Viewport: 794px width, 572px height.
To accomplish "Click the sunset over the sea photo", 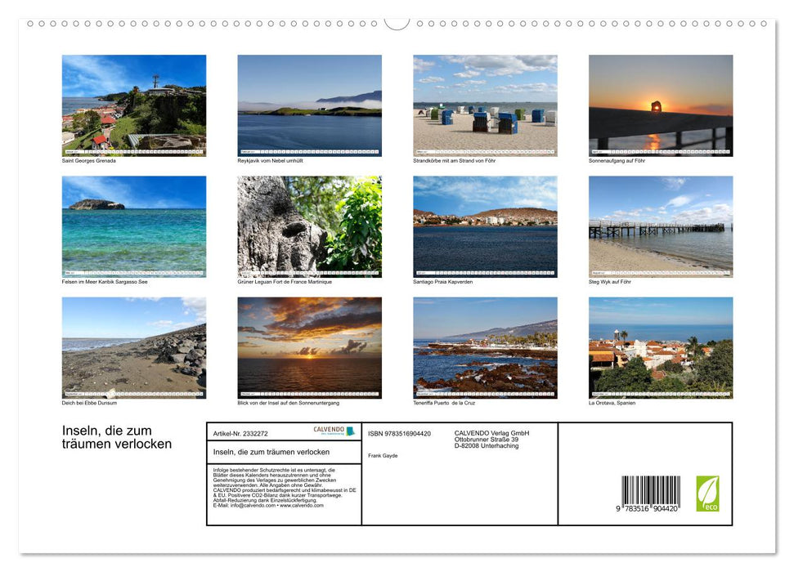I will pyautogui.click(x=309, y=348).
